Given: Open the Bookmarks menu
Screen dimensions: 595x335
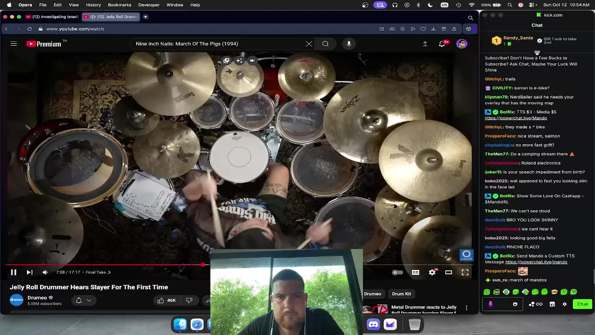Looking at the screenshot, I should click(119, 5).
